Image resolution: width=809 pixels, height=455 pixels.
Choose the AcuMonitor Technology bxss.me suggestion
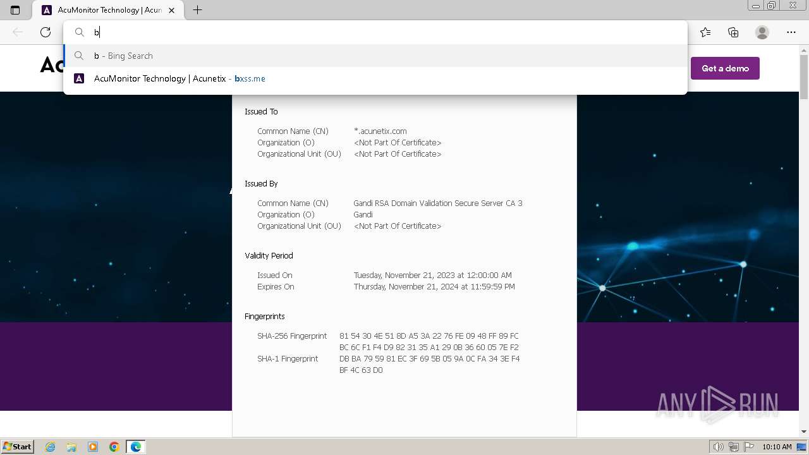click(375, 78)
